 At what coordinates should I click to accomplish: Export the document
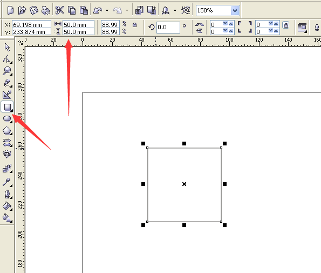pyautogui.click(x=152, y=10)
